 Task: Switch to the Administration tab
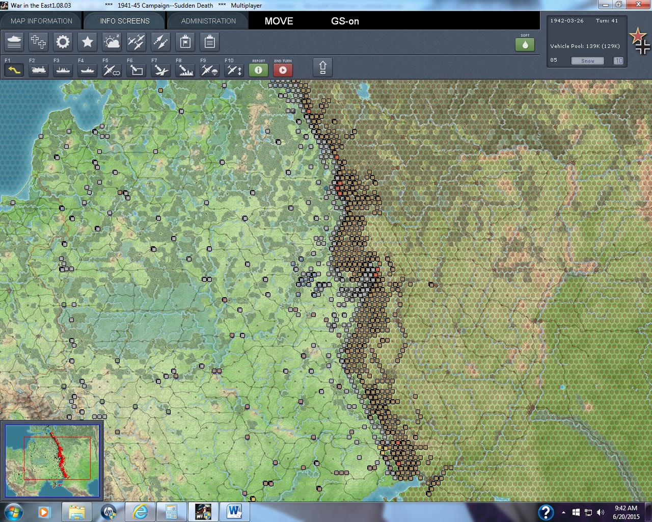[x=208, y=21]
